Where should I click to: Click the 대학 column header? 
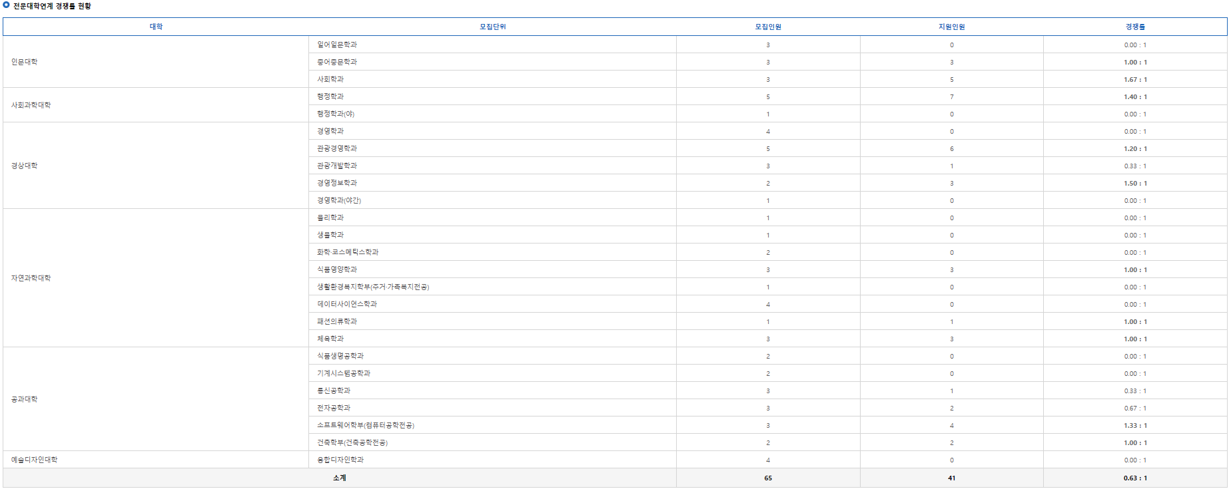coord(156,27)
